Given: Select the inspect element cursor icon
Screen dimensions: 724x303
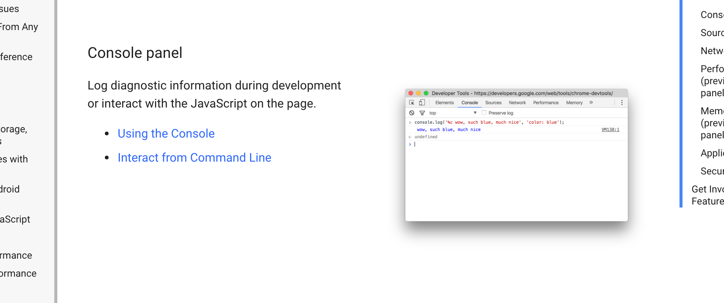Looking at the screenshot, I should tap(412, 103).
